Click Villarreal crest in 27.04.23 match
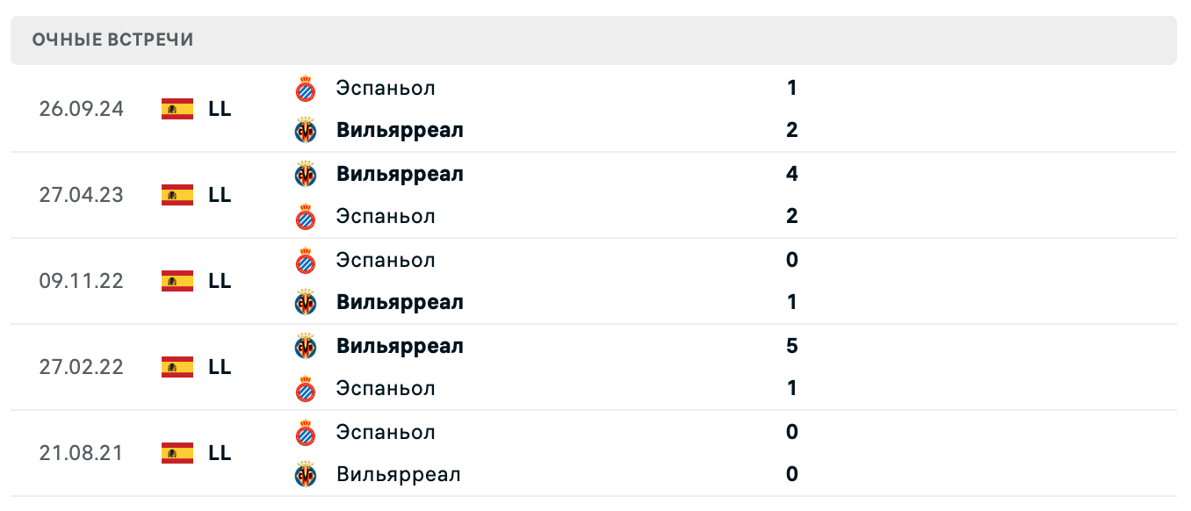Viewport: 1191px width, 511px height. tap(305, 174)
